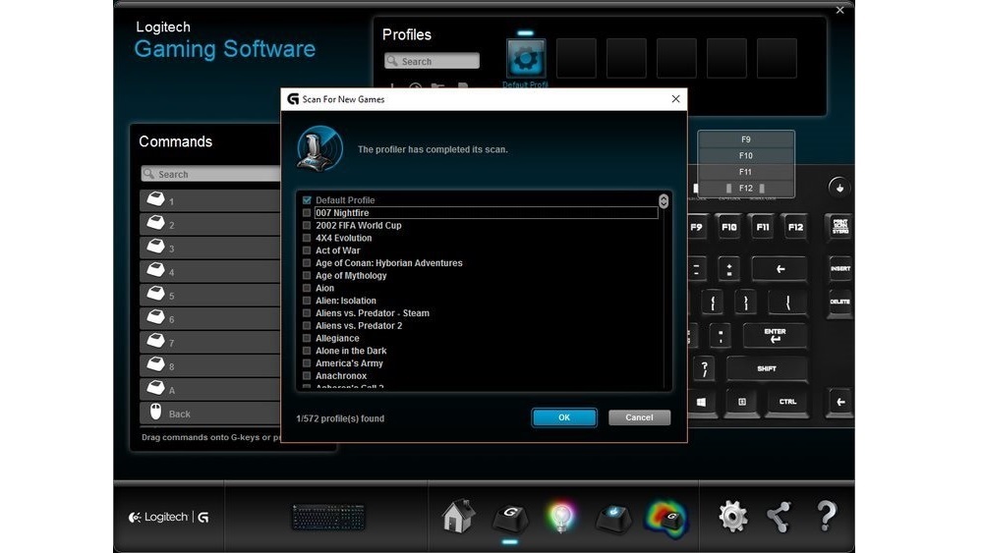Select the F10 entry in the key list
Image resolution: width=983 pixels, height=553 pixels.
click(745, 155)
